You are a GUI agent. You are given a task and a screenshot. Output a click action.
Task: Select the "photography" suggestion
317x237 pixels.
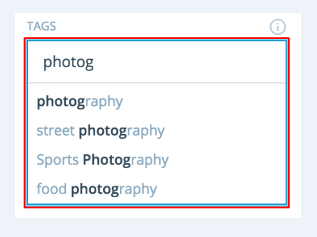(157, 101)
